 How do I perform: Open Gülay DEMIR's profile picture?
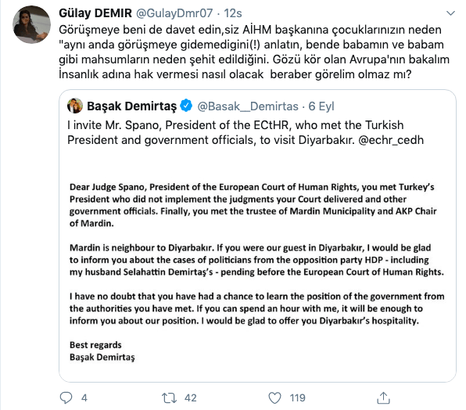point(31,25)
